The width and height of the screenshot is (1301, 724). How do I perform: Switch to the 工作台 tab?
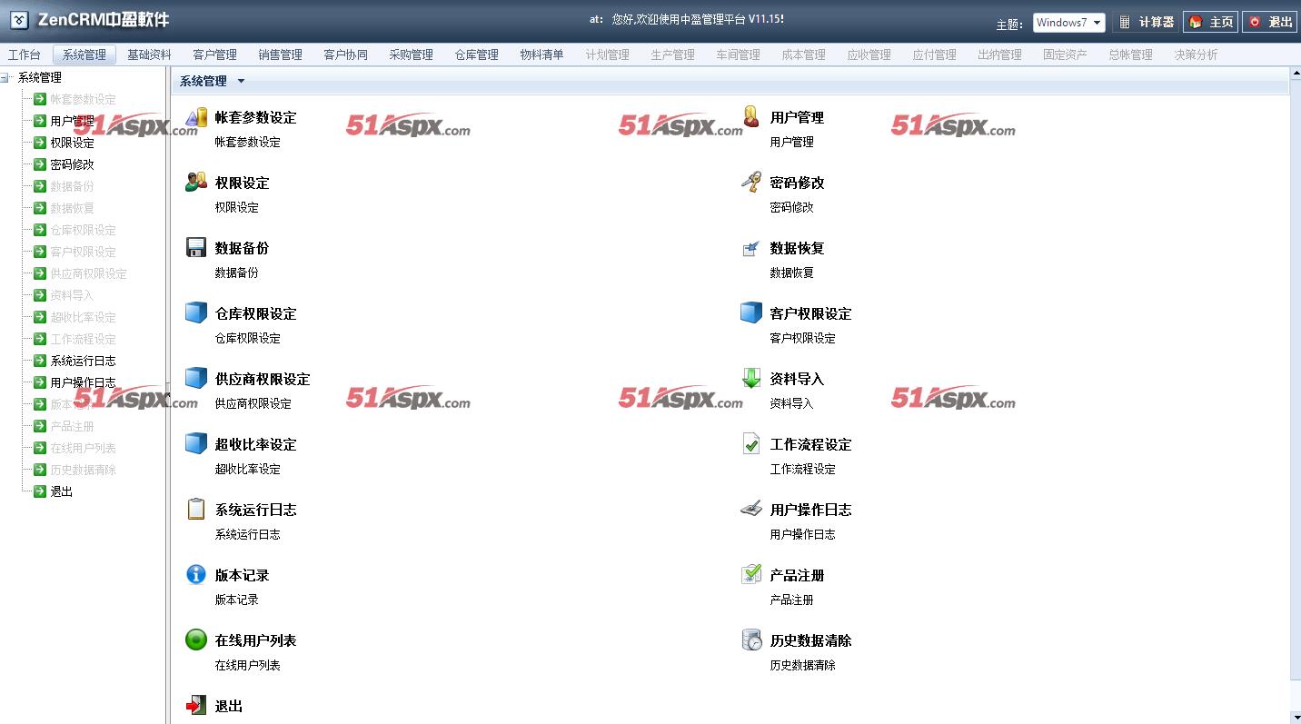25,55
